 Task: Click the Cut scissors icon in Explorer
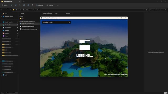tap(12, 5)
